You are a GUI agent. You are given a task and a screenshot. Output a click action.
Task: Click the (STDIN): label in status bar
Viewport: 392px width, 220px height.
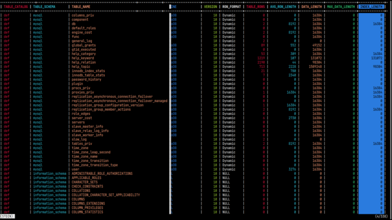tap(7, 216)
